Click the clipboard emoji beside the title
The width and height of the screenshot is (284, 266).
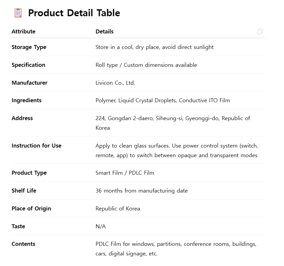(x=18, y=13)
